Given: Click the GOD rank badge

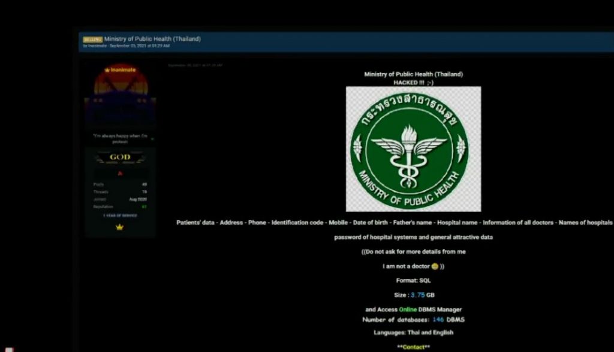Looking at the screenshot, I should coord(120,157).
